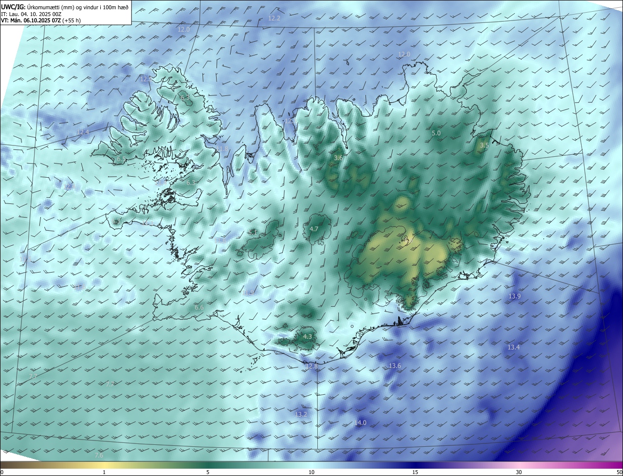Image resolution: width=623 pixels, height=476 pixels.
Task: Click the 13.2 value label
Action: (x=301, y=414)
